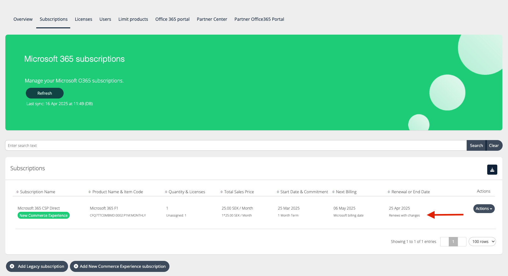The height and width of the screenshot is (276, 508).
Task: Switch to the Overview tab
Action: 23,19
